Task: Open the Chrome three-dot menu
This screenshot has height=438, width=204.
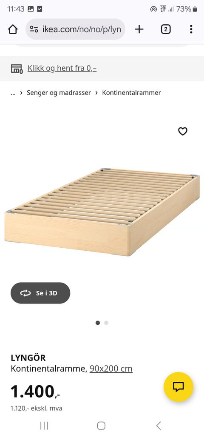Action: click(x=191, y=29)
